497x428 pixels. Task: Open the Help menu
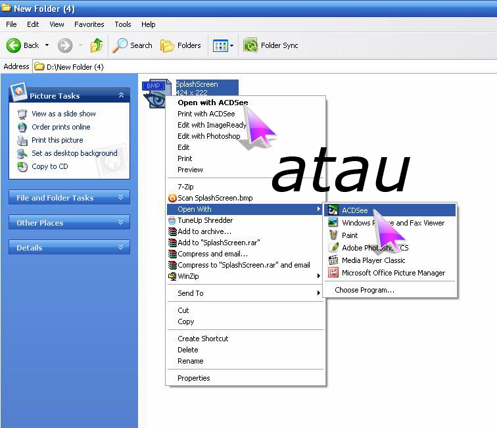(x=148, y=24)
